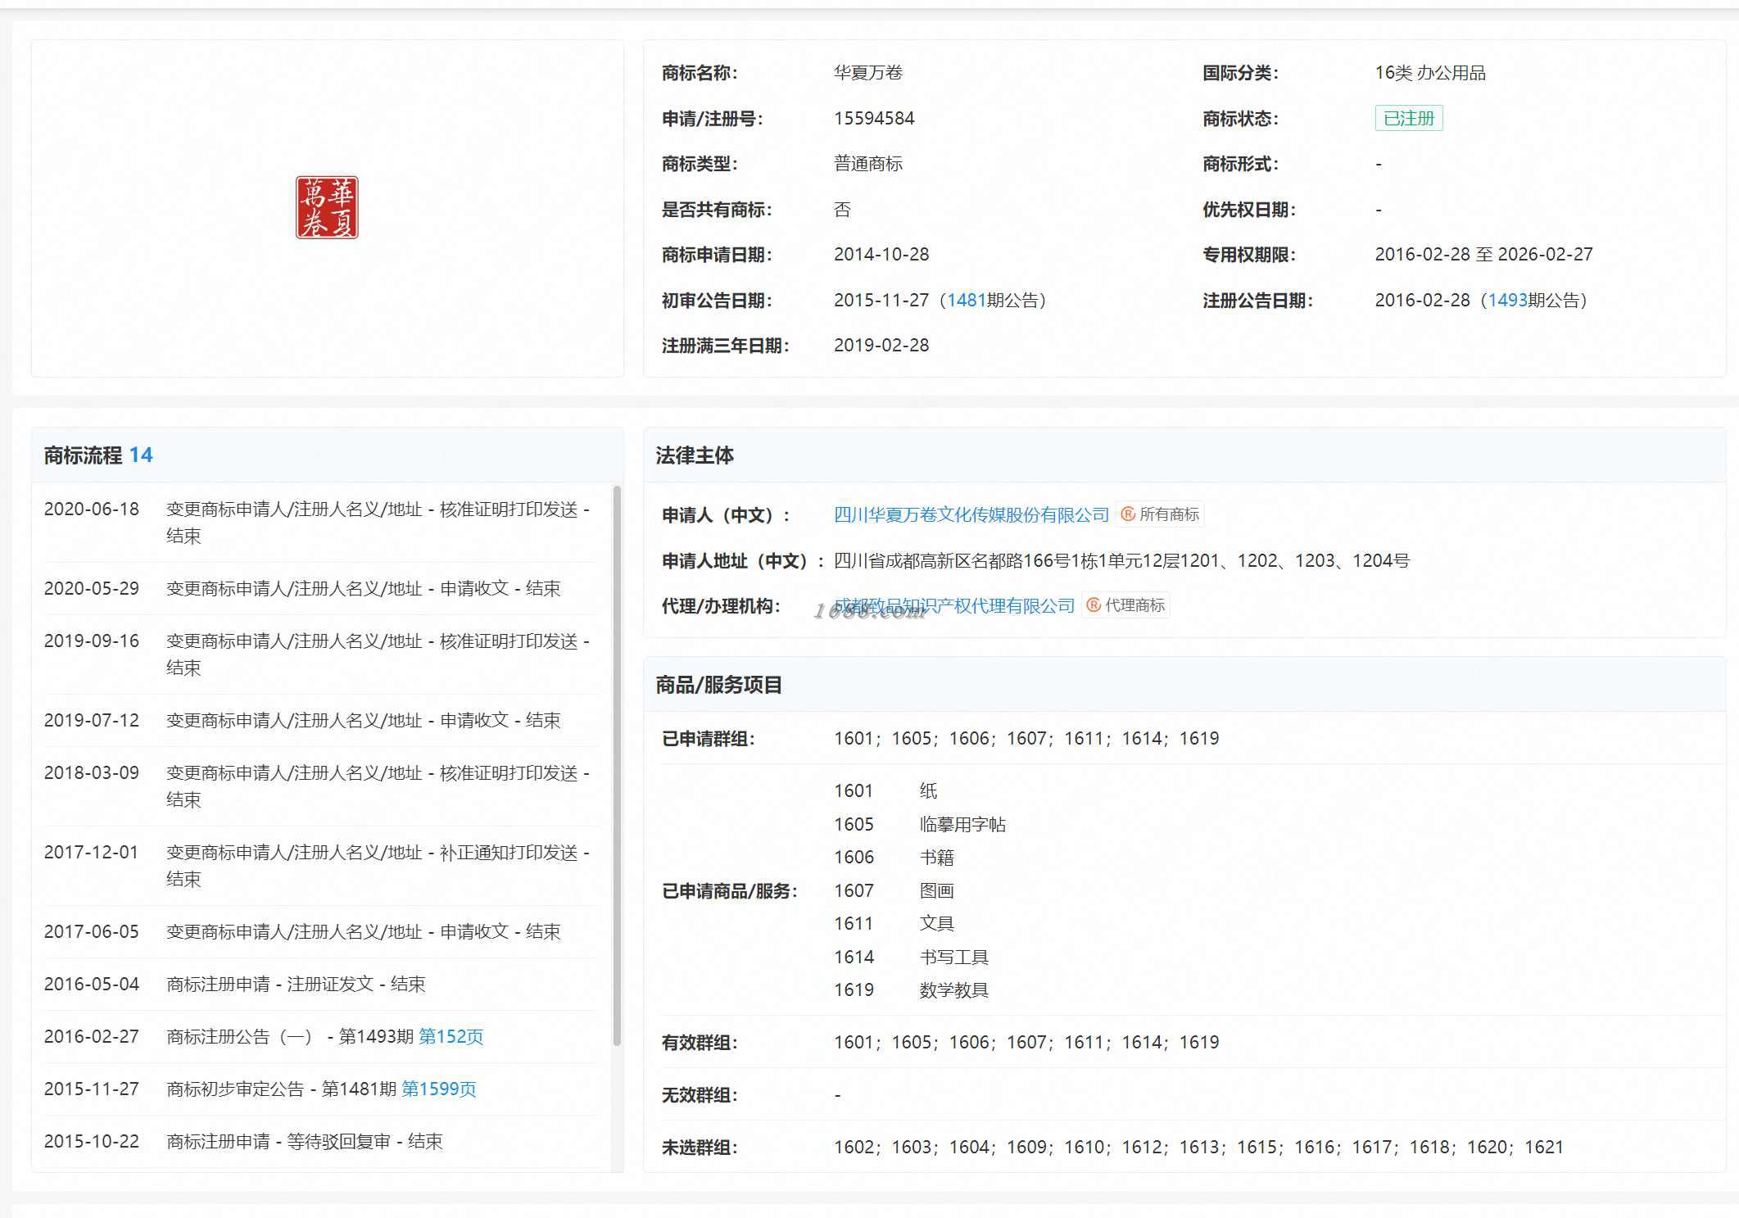Select goods item 1607 图画
Viewport: 1739px width, 1218px height.
pos(894,890)
